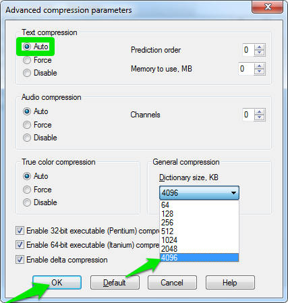Confirm settings with OK button
Image resolution: width=288 pixels, height=303 pixels.
(x=57, y=283)
